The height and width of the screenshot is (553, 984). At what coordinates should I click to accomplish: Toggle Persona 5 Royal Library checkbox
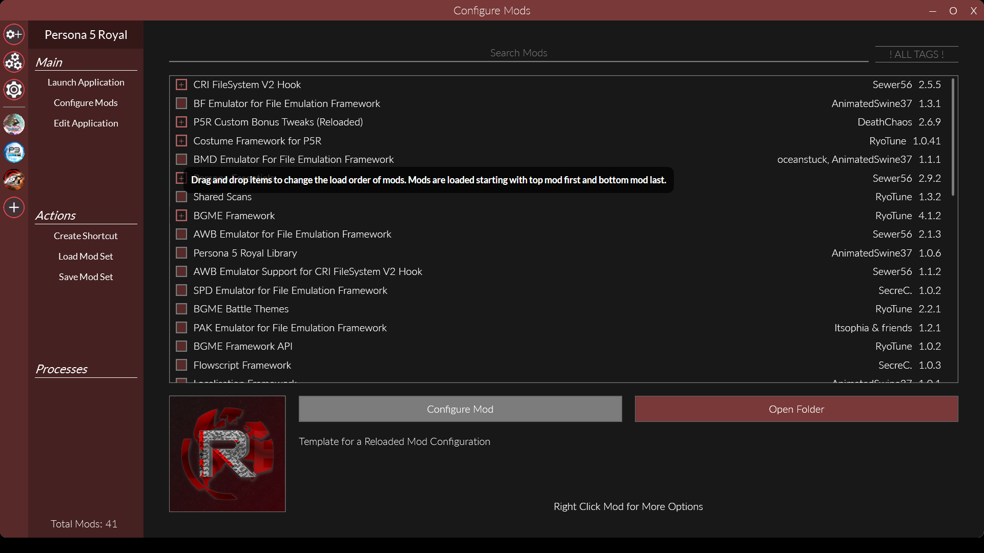pos(181,253)
